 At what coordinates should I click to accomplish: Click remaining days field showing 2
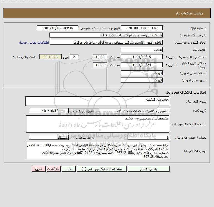click(x=74, y=57)
